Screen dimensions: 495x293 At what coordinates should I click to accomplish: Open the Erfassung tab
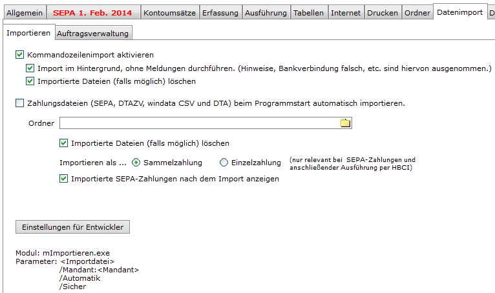220,13
